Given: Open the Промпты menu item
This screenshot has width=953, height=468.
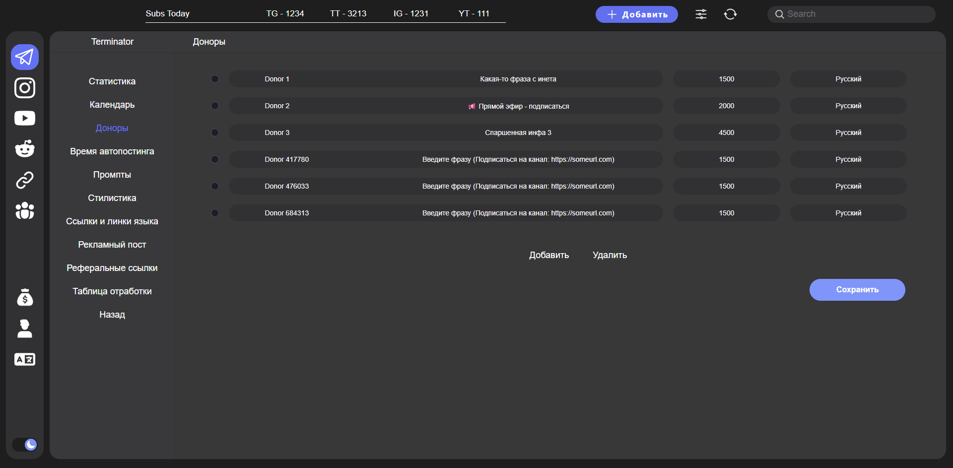Looking at the screenshot, I should point(112,175).
